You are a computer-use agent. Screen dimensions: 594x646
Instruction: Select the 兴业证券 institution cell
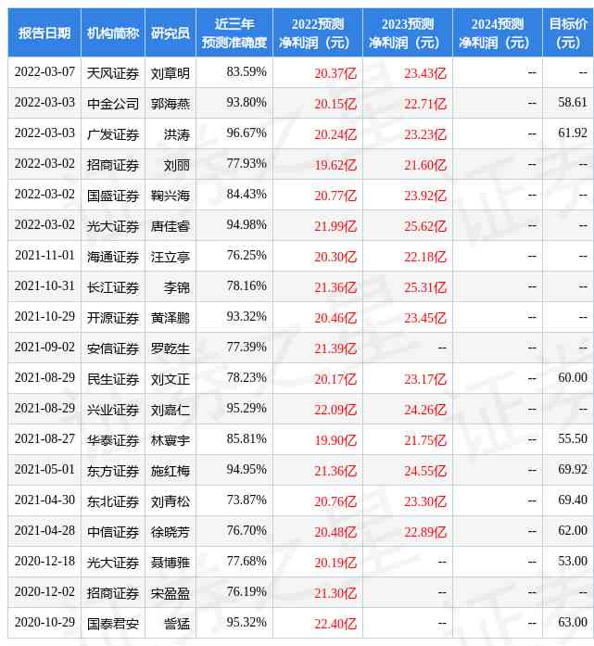click(x=113, y=410)
